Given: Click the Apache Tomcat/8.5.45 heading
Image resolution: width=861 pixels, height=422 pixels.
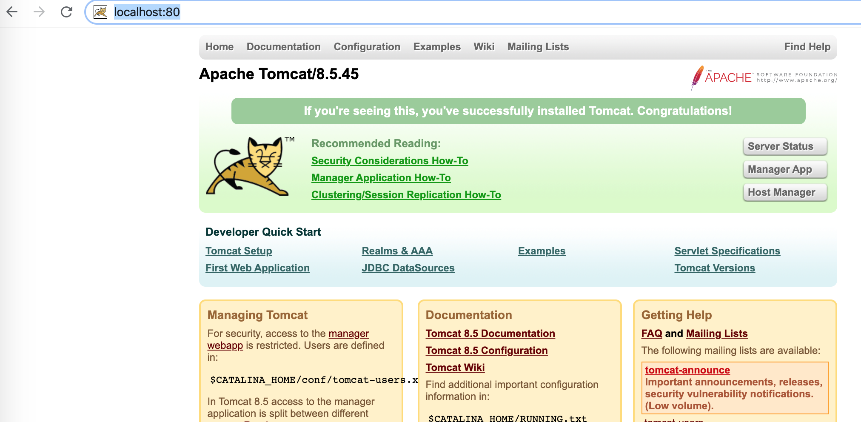Looking at the screenshot, I should pyautogui.click(x=279, y=74).
